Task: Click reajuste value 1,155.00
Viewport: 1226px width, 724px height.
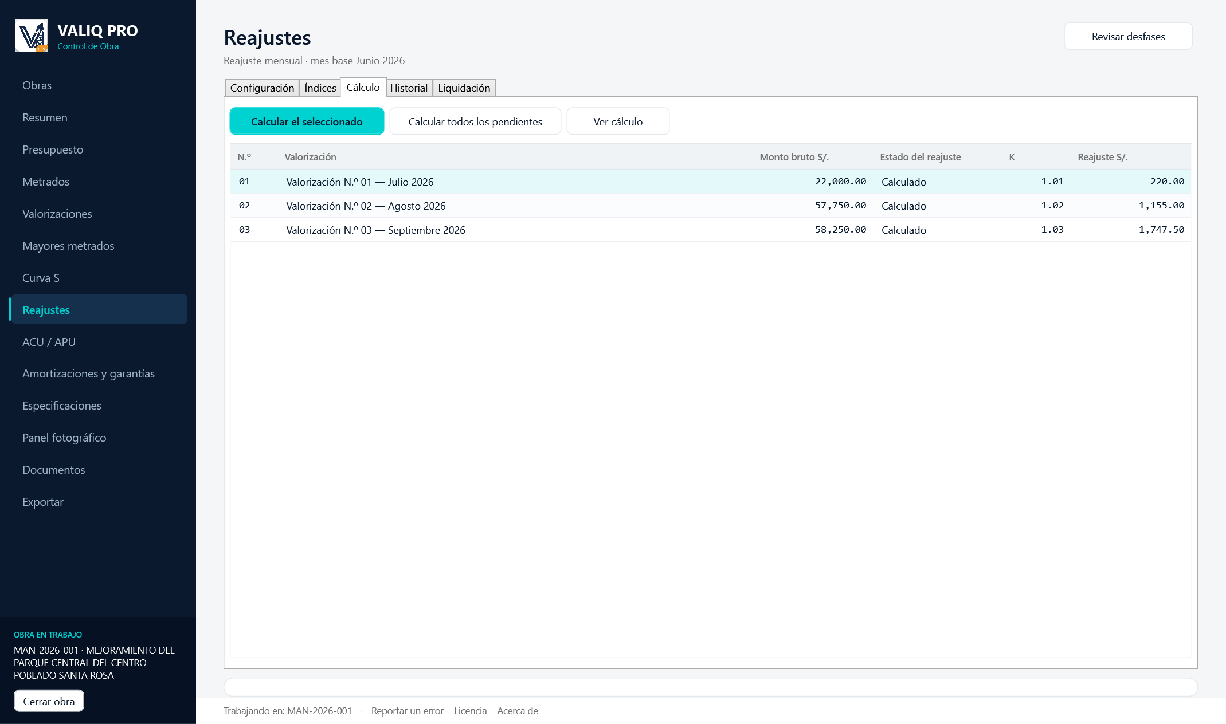Action: (1161, 206)
